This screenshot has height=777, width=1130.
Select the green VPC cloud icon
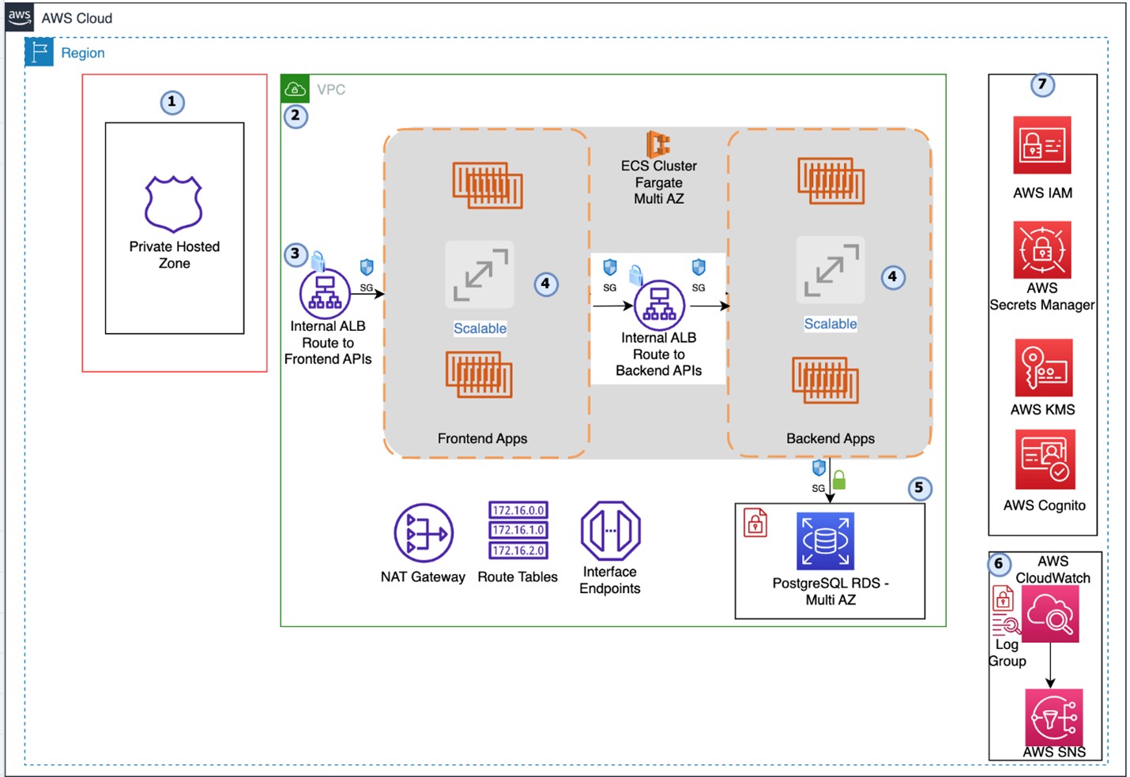tap(295, 89)
